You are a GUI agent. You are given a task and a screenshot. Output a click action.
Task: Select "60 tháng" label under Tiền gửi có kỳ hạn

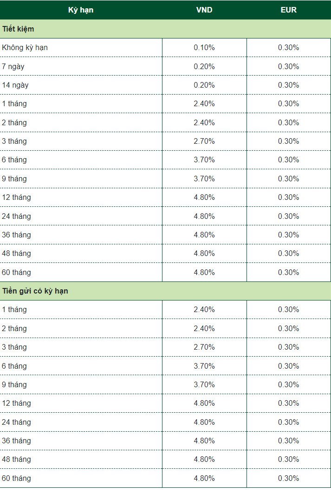16,478
